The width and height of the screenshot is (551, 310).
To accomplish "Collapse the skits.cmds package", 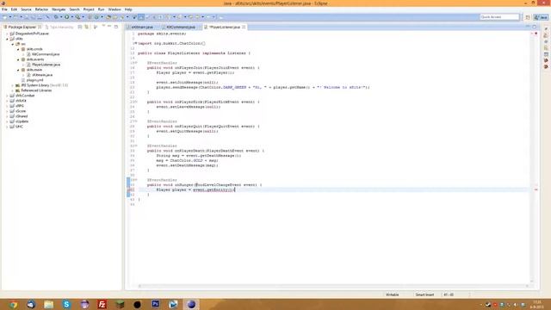I will click(18, 49).
